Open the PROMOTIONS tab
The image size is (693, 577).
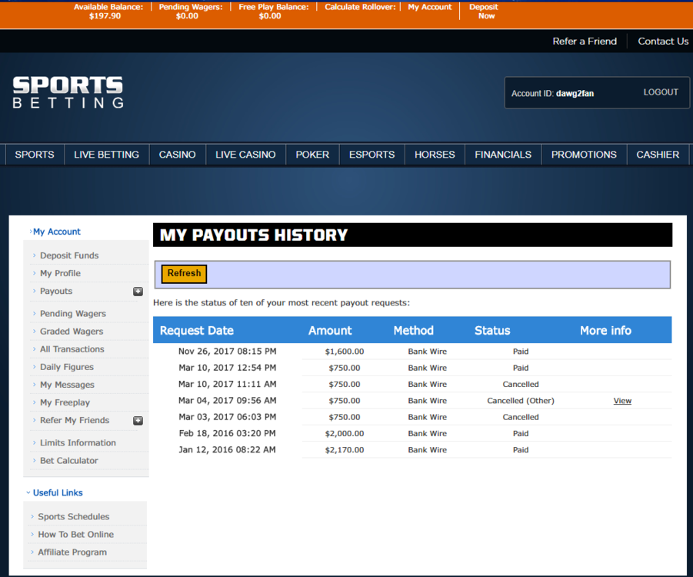point(584,155)
